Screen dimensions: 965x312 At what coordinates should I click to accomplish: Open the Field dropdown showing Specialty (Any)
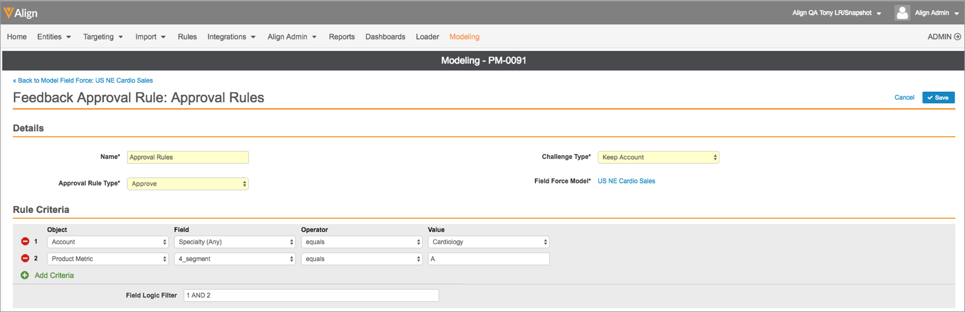pyautogui.click(x=234, y=242)
